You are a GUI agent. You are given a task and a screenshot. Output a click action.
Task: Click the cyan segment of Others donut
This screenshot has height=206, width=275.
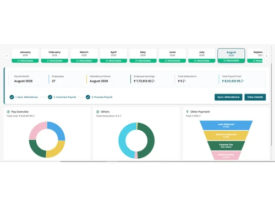(x=123, y=141)
